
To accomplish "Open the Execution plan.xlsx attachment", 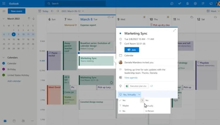I will [x=135, y=86].
